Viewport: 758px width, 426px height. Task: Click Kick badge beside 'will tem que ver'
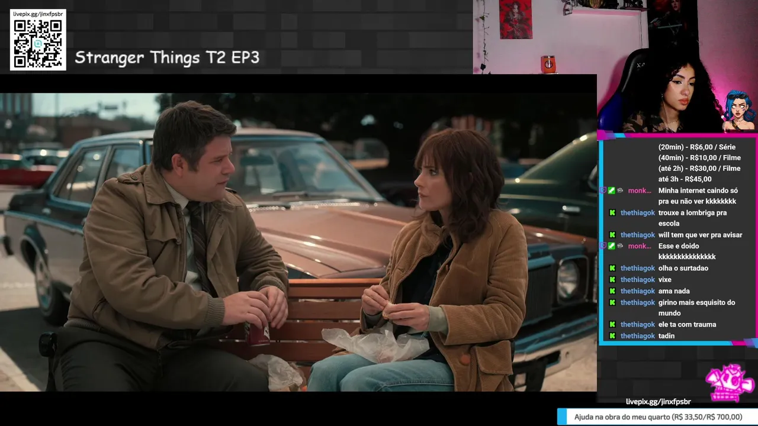(612, 235)
